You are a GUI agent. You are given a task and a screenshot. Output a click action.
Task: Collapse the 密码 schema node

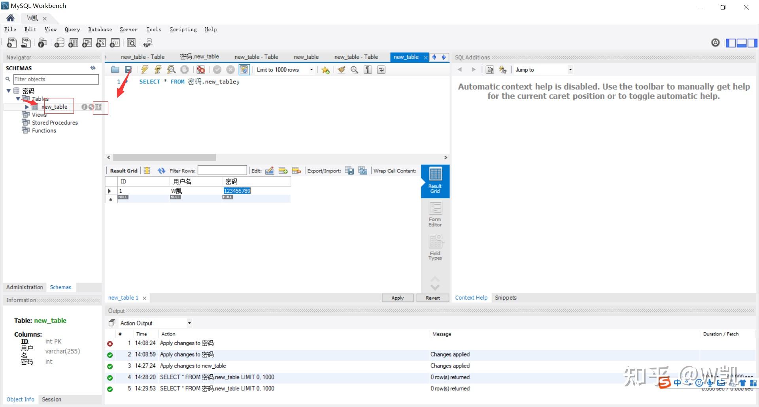pos(8,91)
